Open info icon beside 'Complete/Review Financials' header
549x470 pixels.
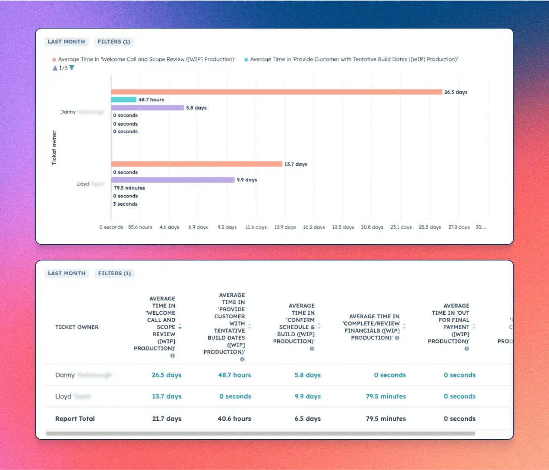[x=397, y=338]
